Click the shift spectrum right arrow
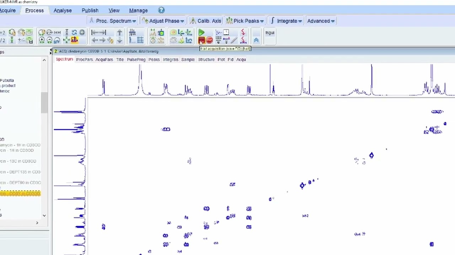 pos(102,40)
